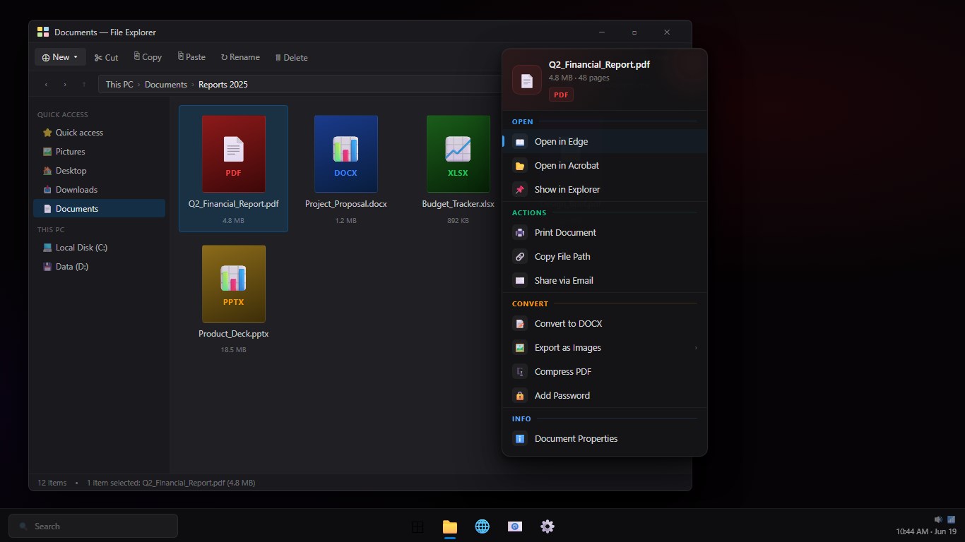The width and height of the screenshot is (965, 542).
Task: Click the link icon beside Copy File Path
Action: click(x=520, y=257)
